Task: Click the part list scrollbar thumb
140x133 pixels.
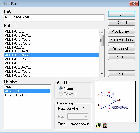Action: coord(102,40)
